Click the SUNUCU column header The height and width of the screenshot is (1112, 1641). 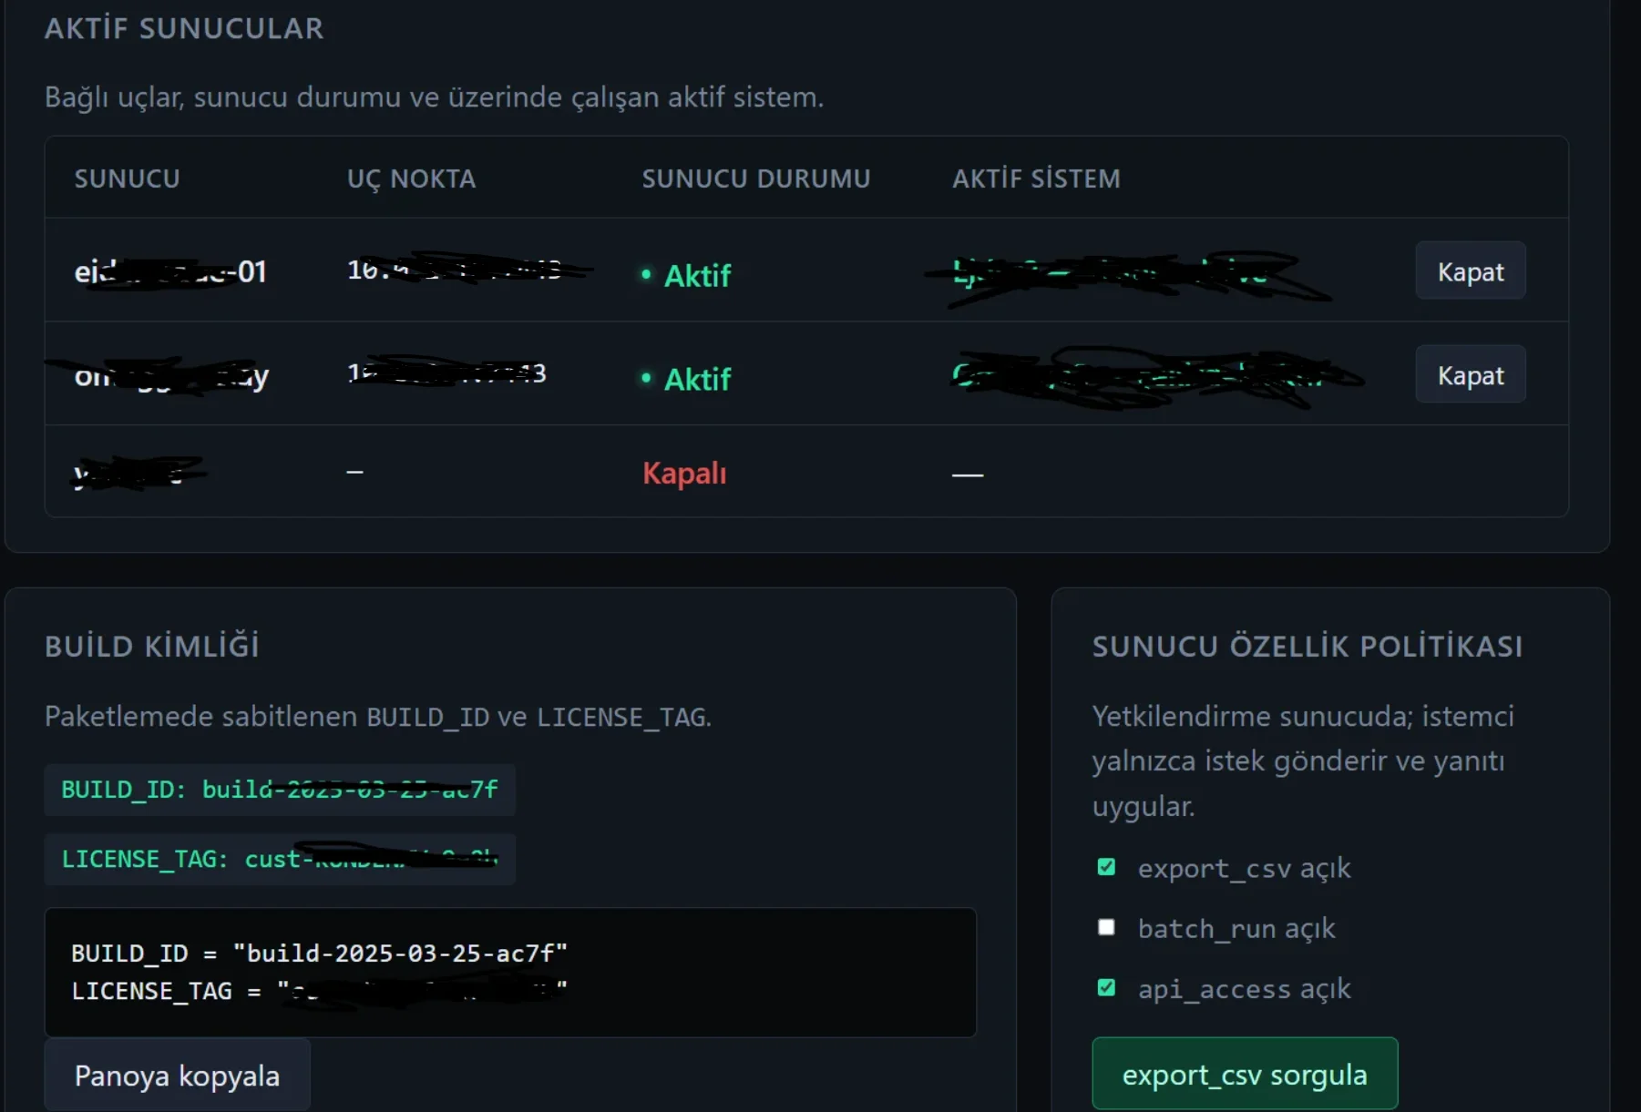pos(127,179)
